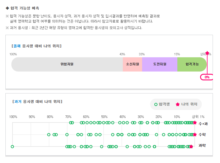Click the 43% threshold label above the bar

point(122,54)
